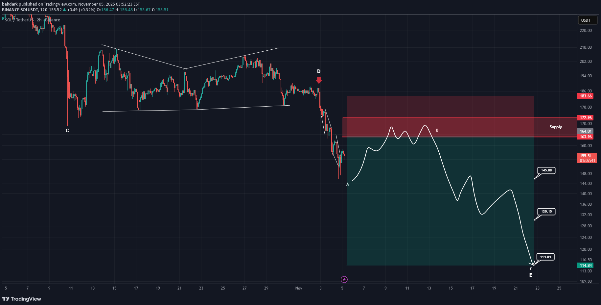Click the current price label 155.51

pyautogui.click(x=585, y=156)
